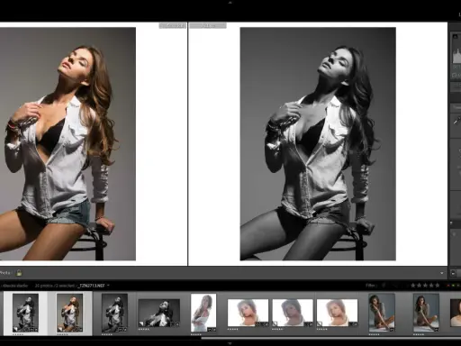The height and width of the screenshot is (346, 461).
Task: Select middle landscape close-up face thumbnail
Action: pos(293,313)
